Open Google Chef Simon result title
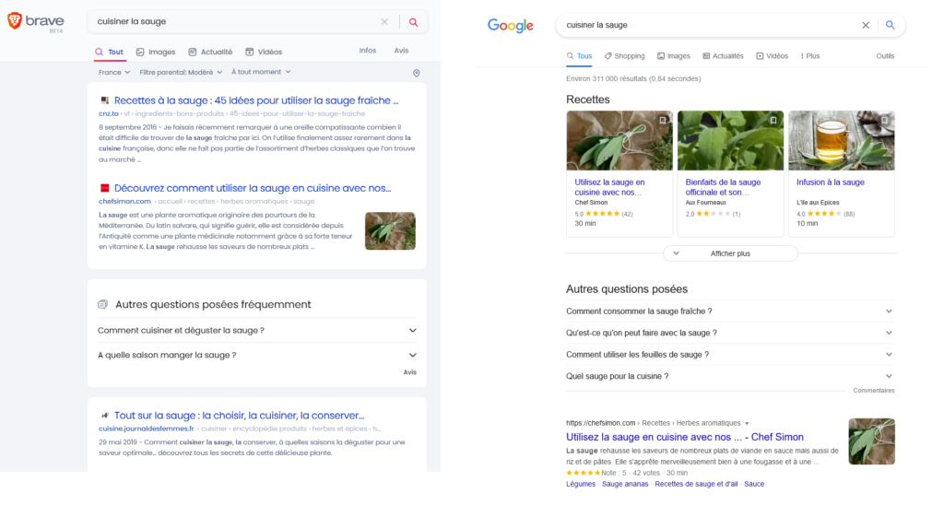 click(x=685, y=437)
